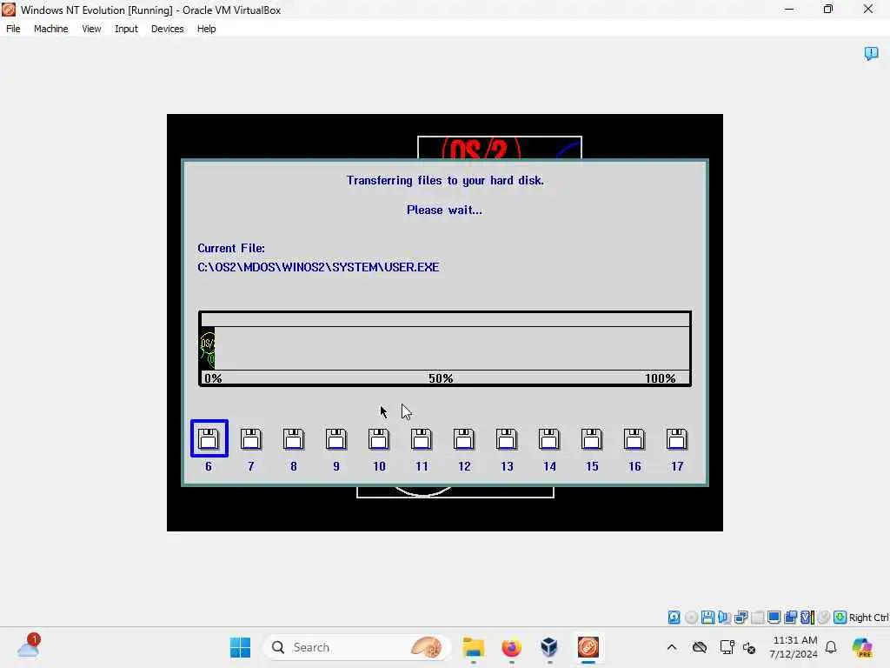The height and width of the screenshot is (668, 890).
Task: Click diskette icon number 13
Action: pyautogui.click(x=507, y=439)
